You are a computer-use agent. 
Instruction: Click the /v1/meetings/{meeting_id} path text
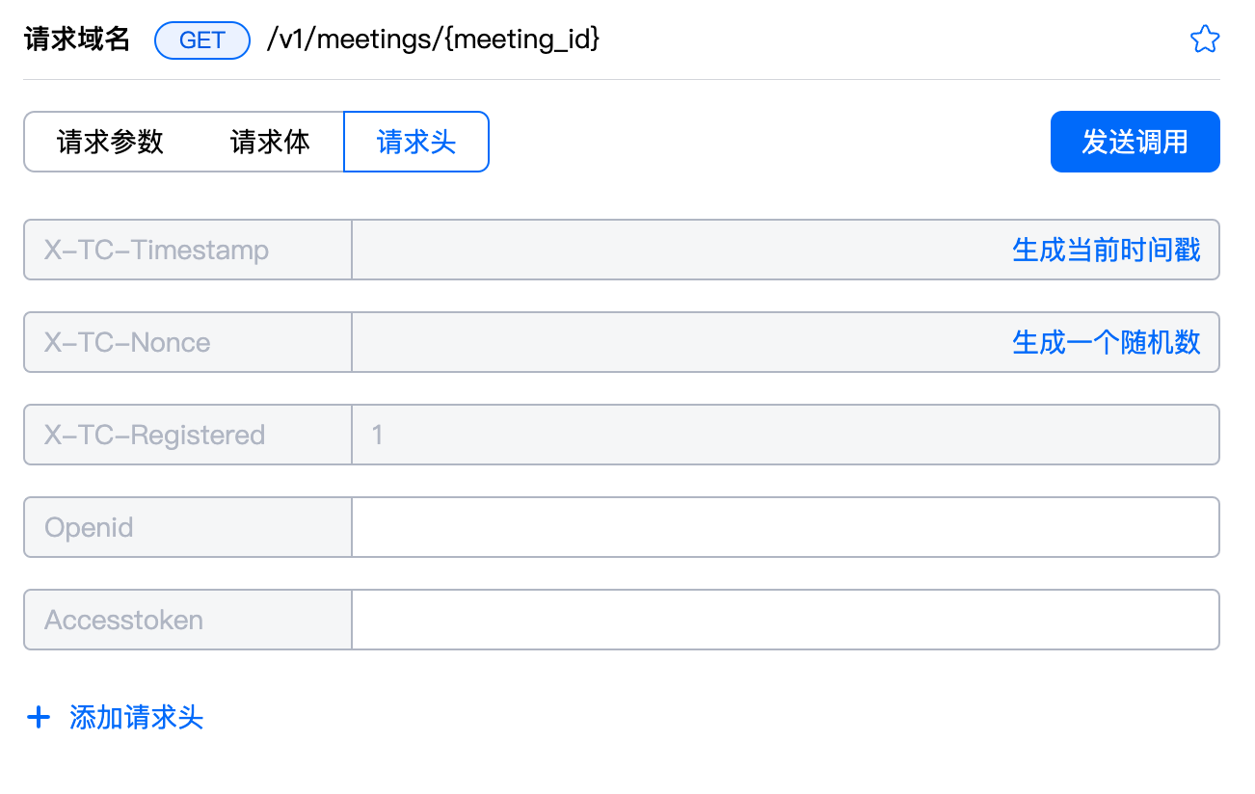click(x=434, y=40)
